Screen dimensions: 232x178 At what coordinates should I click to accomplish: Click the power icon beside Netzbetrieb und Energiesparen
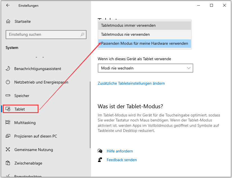click(8, 82)
